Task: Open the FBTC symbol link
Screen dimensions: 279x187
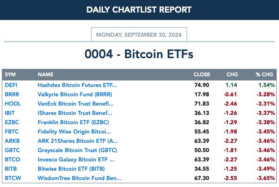Action: point(12,132)
